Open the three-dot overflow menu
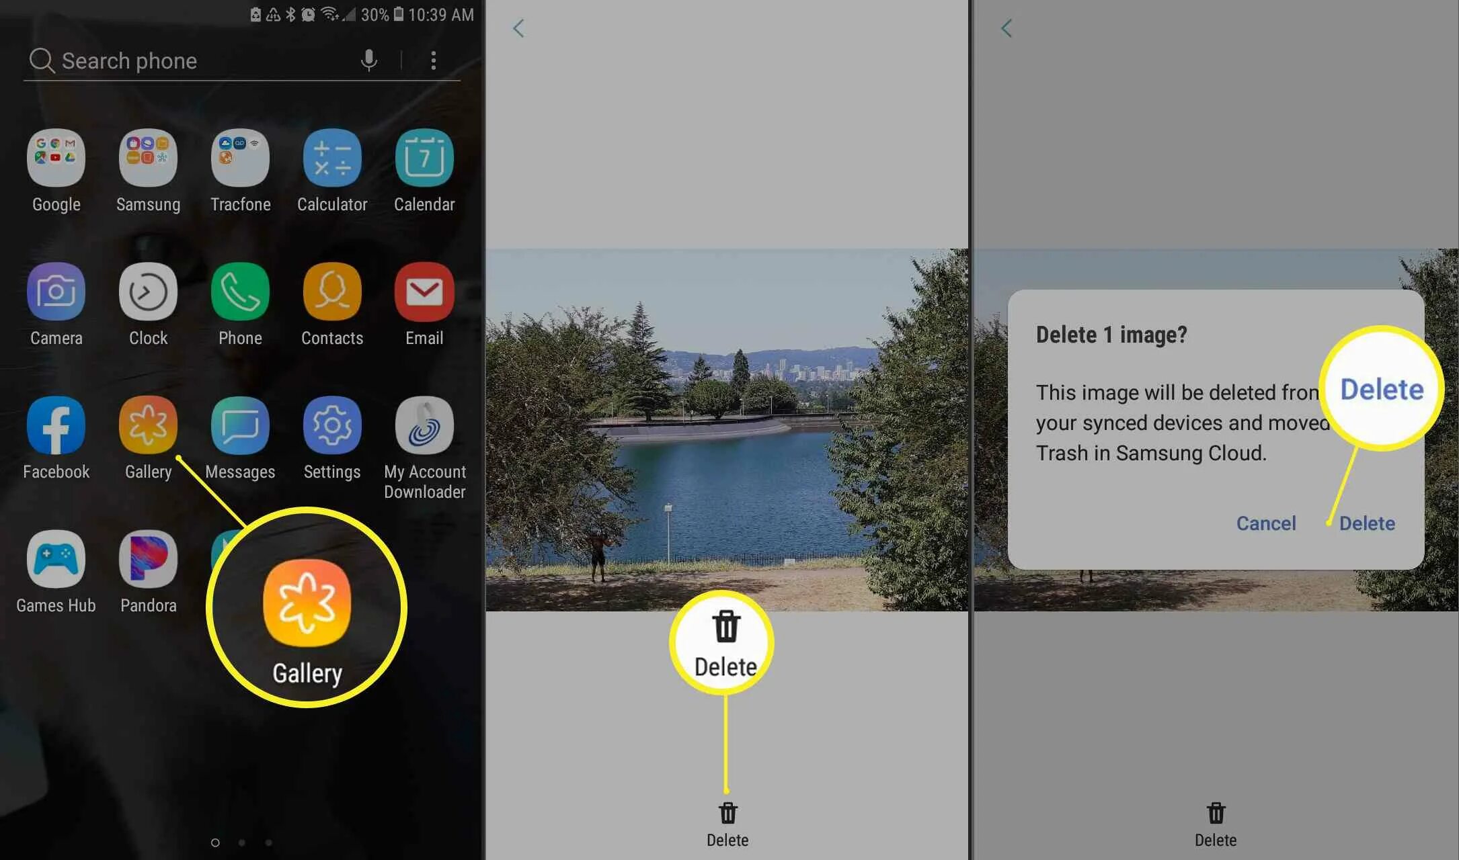This screenshot has height=860, width=1459. 432,60
